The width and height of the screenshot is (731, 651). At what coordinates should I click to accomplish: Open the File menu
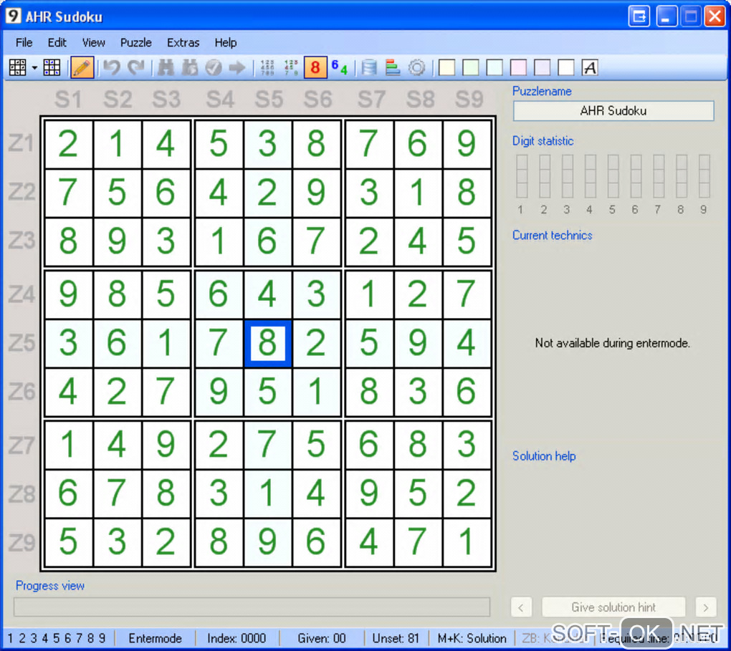click(x=24, y=42)
